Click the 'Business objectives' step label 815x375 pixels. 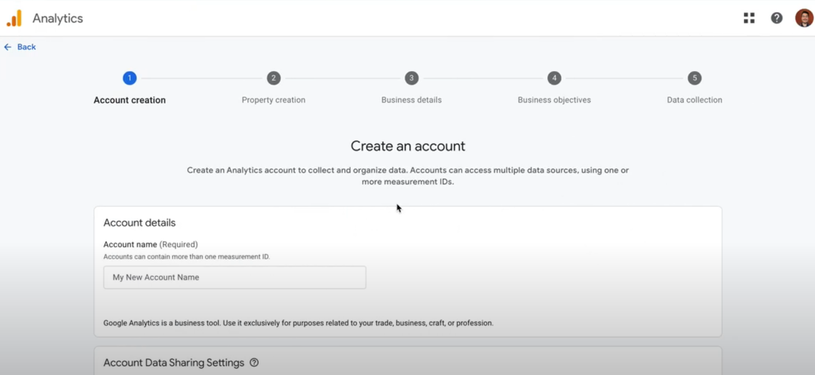554,100
